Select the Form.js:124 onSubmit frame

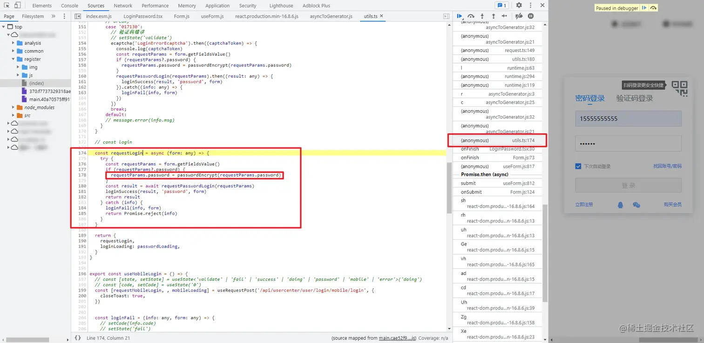point(497,192)
